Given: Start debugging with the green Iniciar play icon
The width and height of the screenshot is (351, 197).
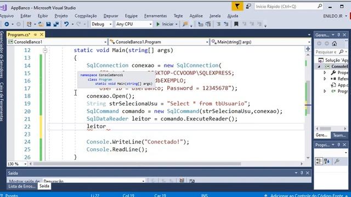Looking at the screenshot, I should pyautogui.click(x=158, y=24).
